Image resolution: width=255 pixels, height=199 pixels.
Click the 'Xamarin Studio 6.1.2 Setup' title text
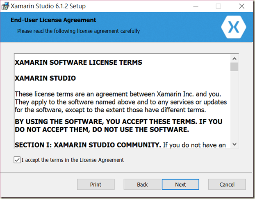48,6
